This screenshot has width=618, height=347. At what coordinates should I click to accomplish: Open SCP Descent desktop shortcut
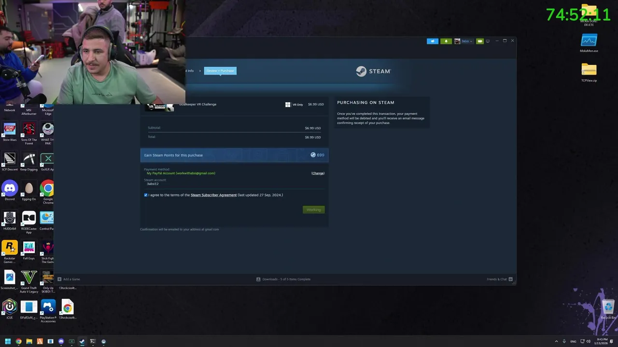(x=10, y=162)
